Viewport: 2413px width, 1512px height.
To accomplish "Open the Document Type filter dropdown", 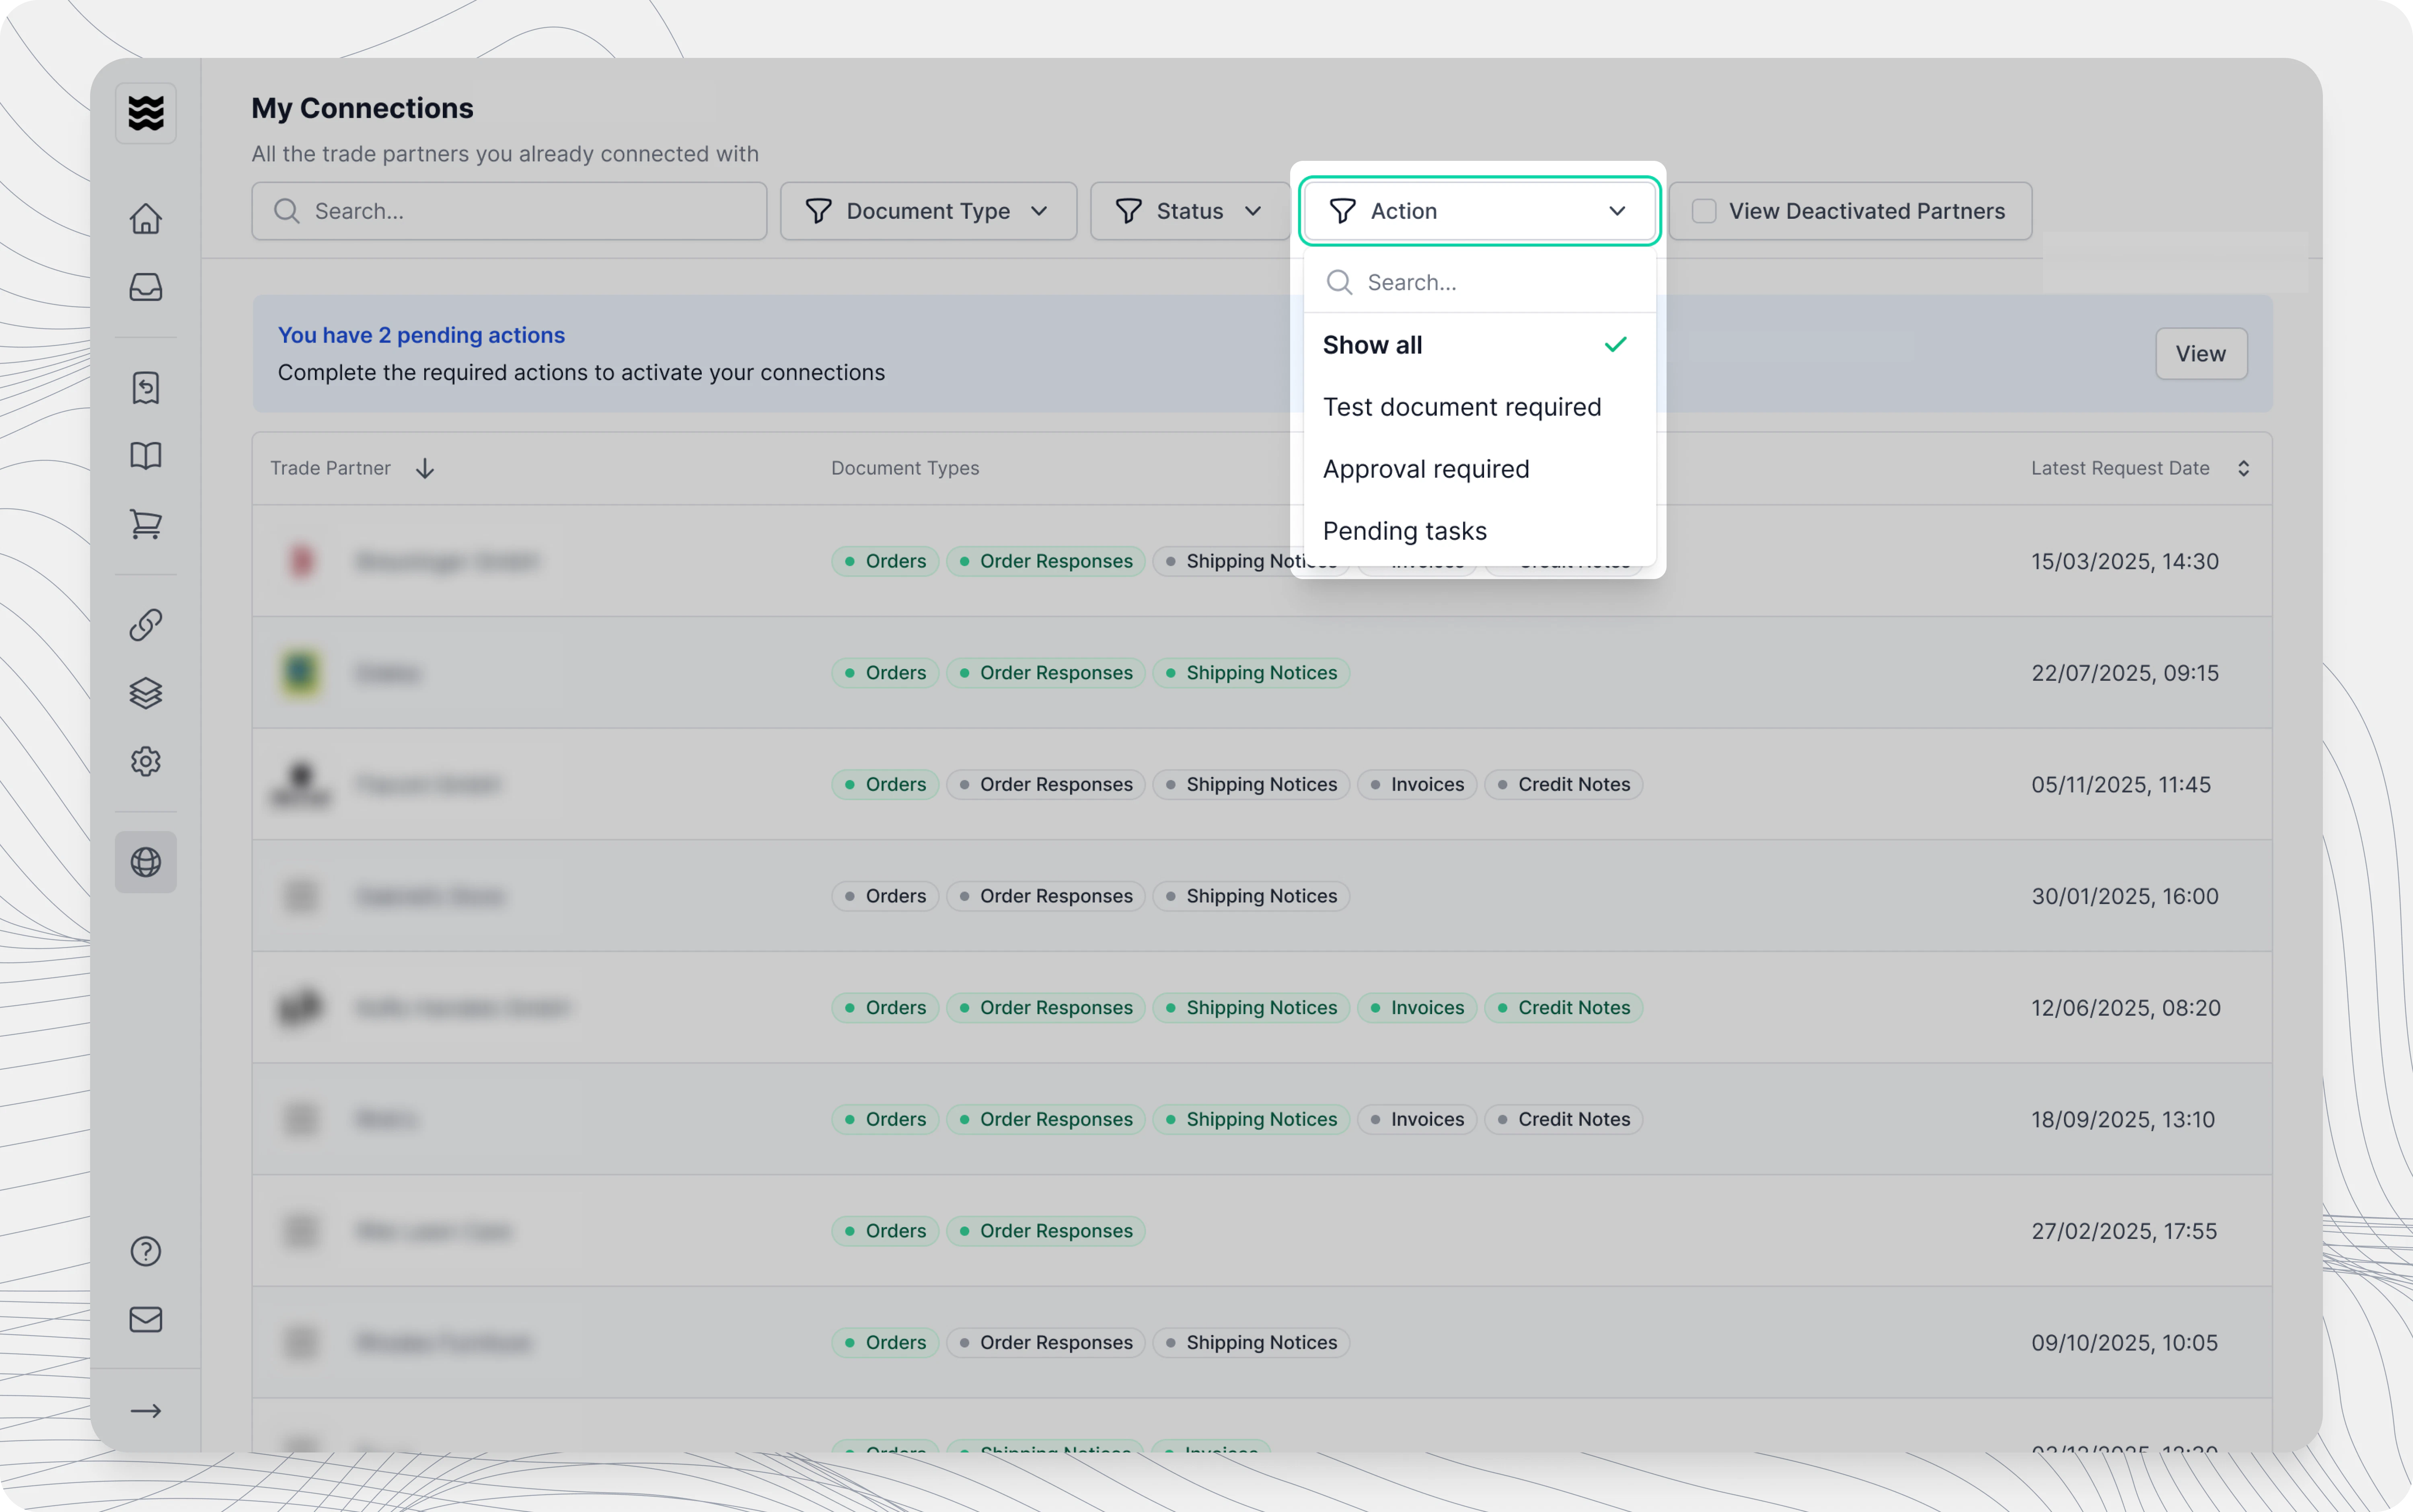I will coord(928,211).
